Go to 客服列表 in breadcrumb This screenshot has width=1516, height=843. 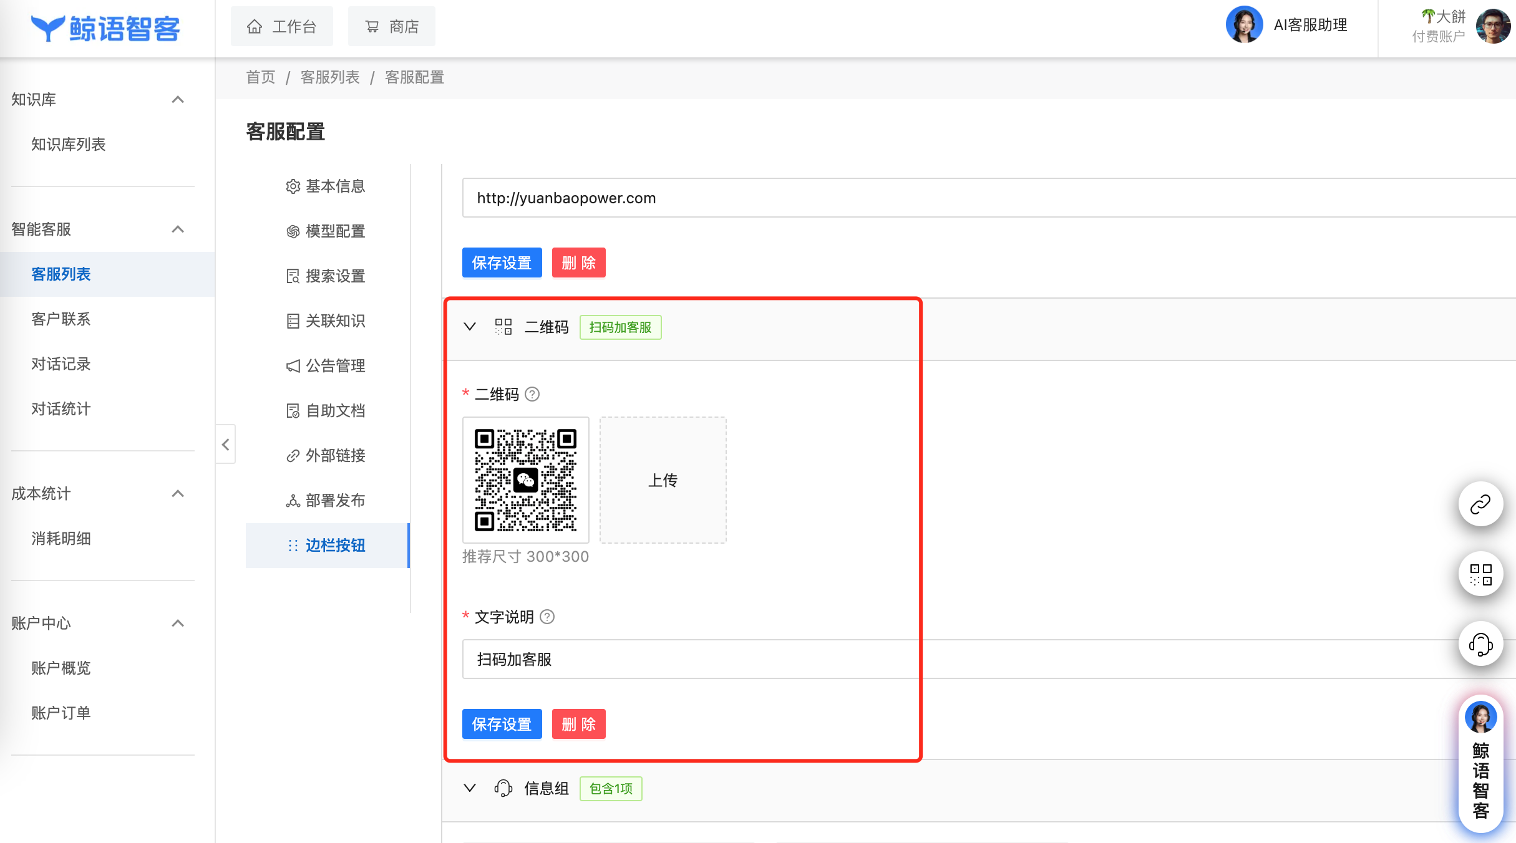tap(330, 77)
